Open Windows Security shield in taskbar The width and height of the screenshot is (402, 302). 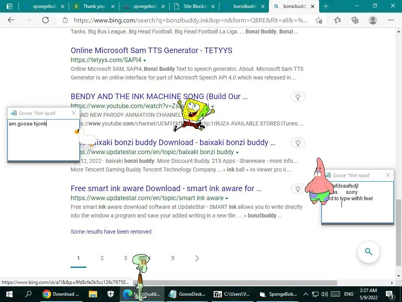[x=110, y=294]
